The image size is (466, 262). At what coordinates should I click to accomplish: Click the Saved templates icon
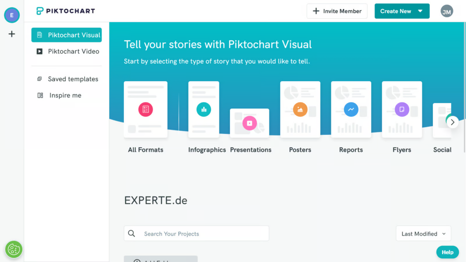pos(40,79)
